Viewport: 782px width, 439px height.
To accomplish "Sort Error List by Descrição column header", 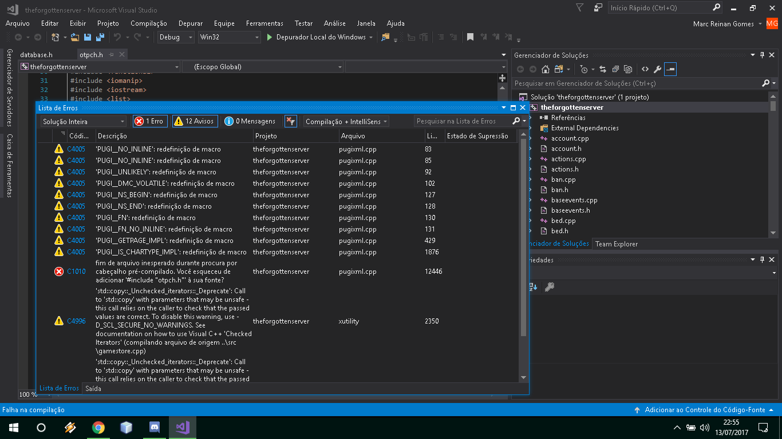I will click(174, 136).
